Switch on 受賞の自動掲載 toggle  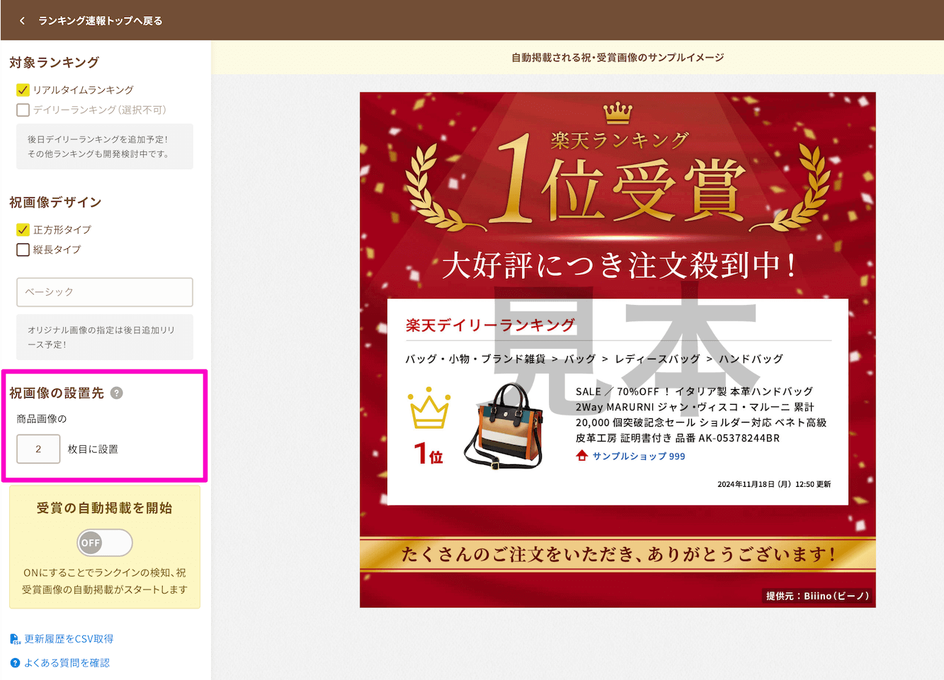[105, 543]
